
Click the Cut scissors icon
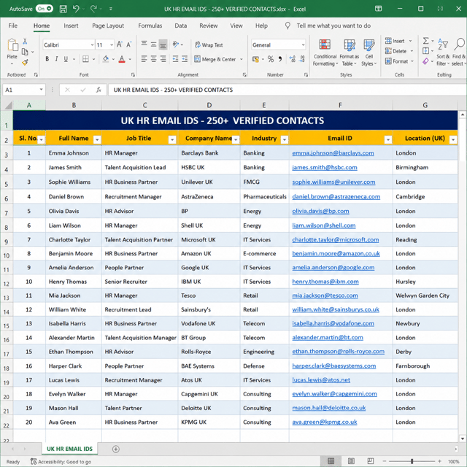pyautogui.click(x=25, y=41)
